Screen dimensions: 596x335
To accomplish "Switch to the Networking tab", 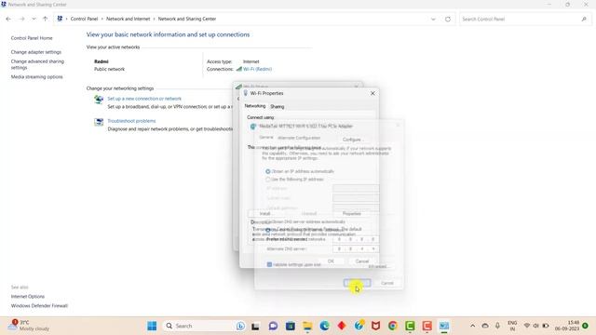I will click(x=254, y=106).
